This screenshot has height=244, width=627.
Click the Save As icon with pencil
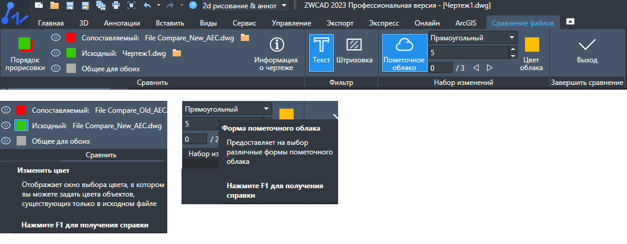click(85, 5)
